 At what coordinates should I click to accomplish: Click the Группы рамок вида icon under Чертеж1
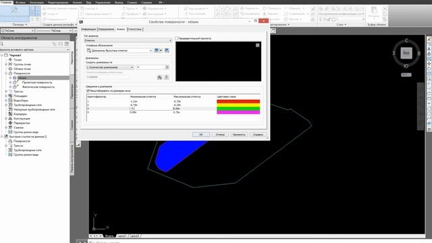click(10, 132)
